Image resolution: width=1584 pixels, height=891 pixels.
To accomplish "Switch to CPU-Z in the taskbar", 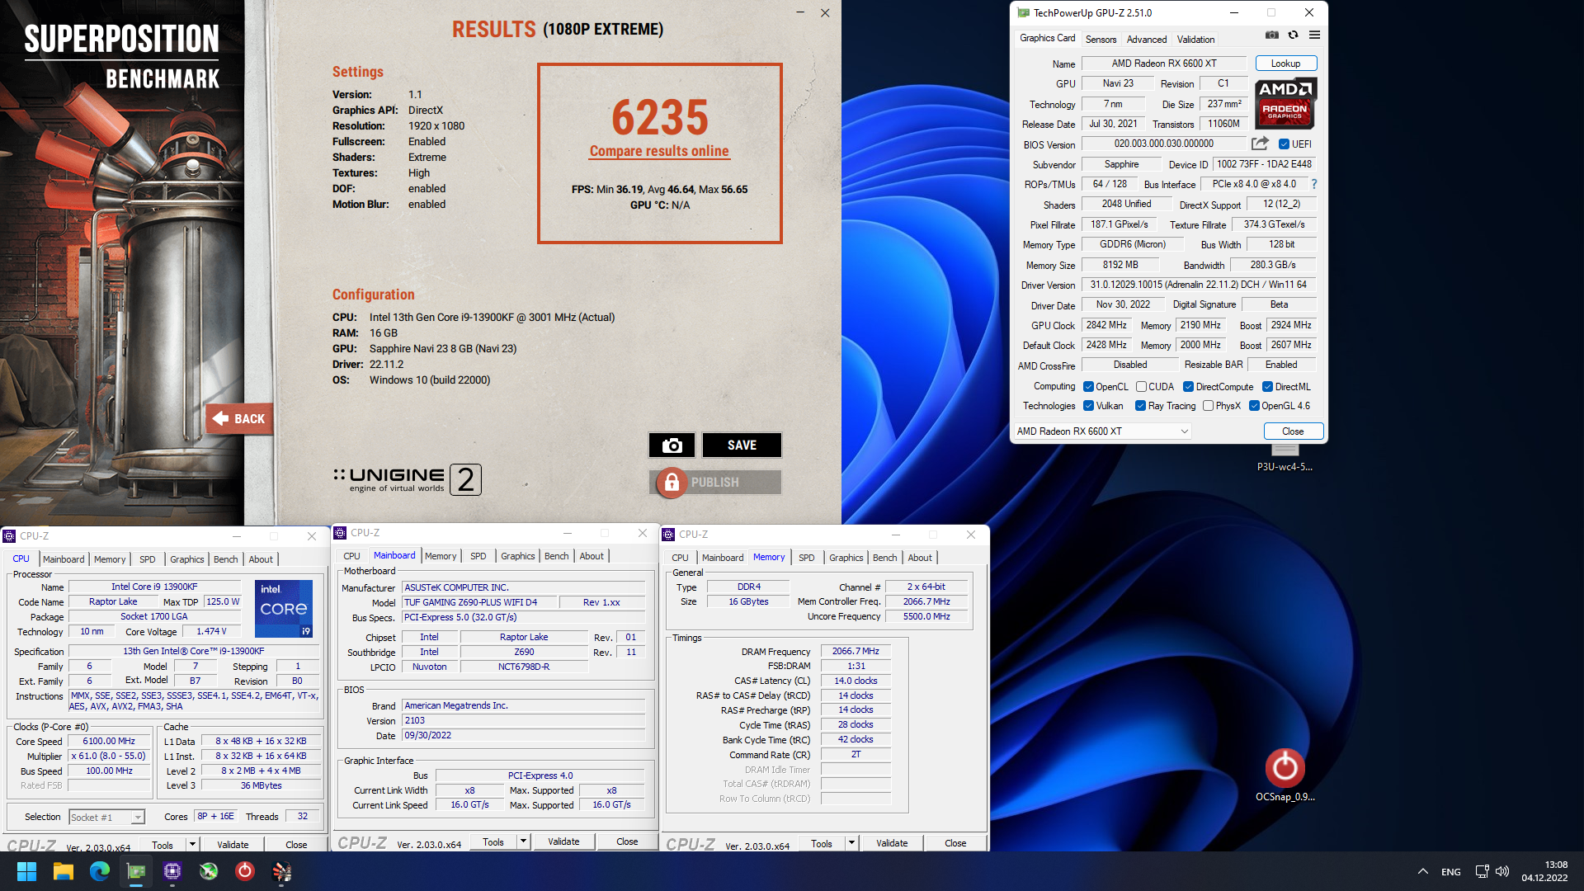I will (172, 871).
